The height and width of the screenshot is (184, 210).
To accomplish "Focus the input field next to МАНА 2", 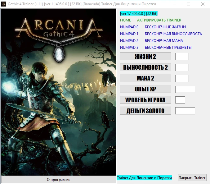I will coord(182,78).
